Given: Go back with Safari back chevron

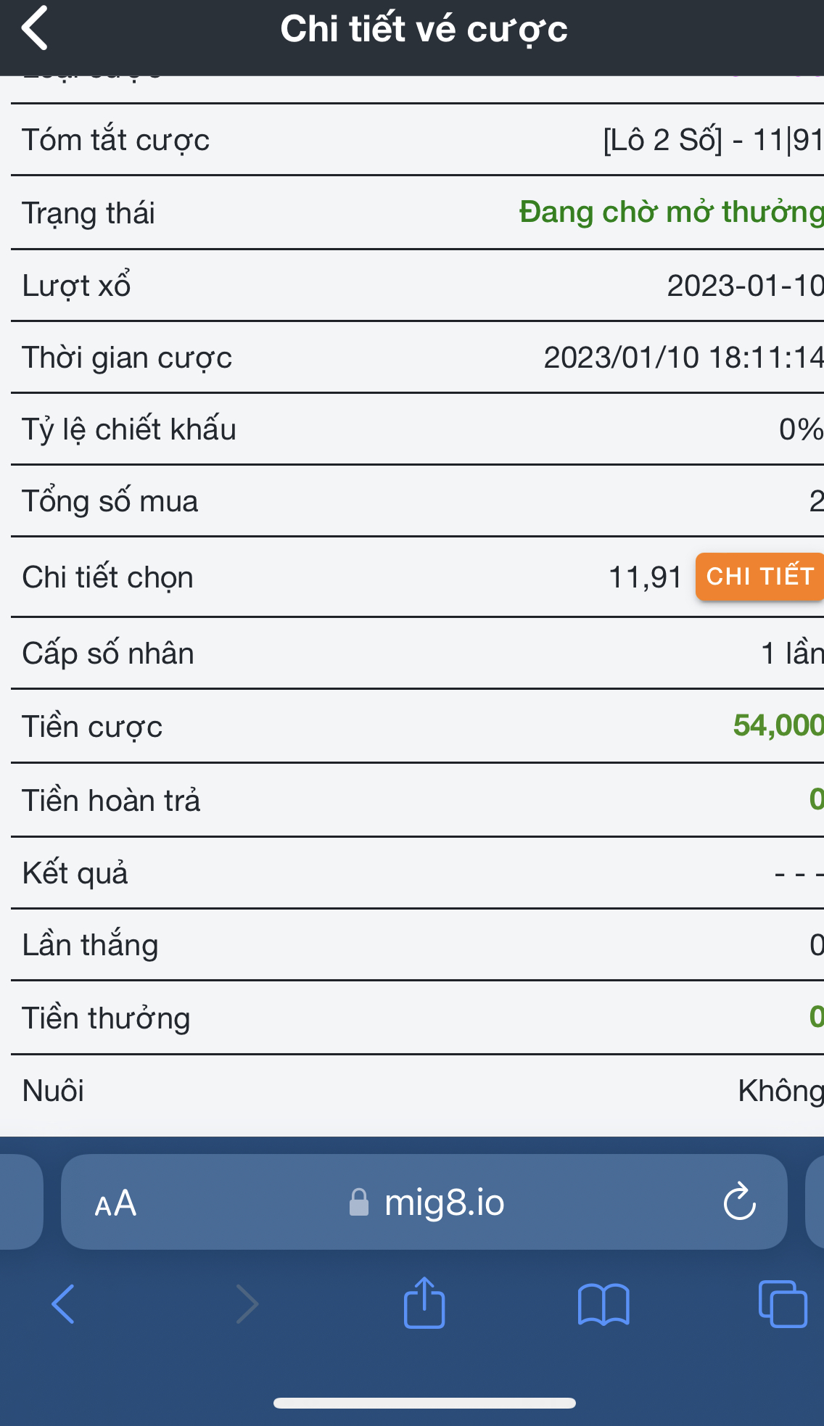Looking at the screenshot, I should [x=63, y=1303].
